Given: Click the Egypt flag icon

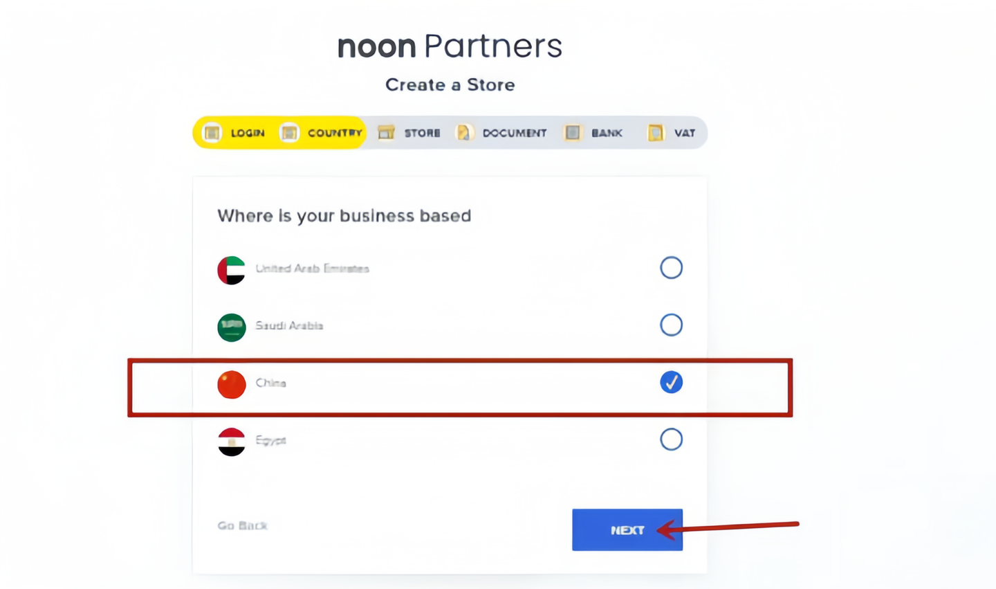Looking at the screenshot, I should click(232, 442).
